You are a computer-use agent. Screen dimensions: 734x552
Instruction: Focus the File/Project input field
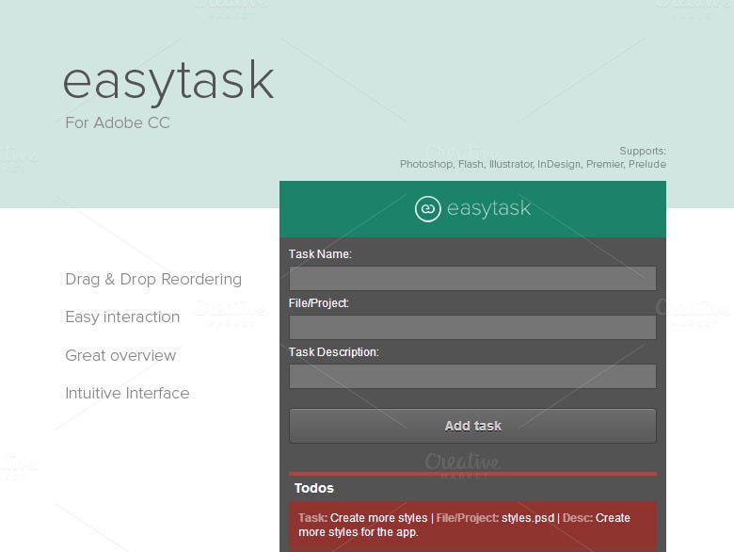[472, 327]
